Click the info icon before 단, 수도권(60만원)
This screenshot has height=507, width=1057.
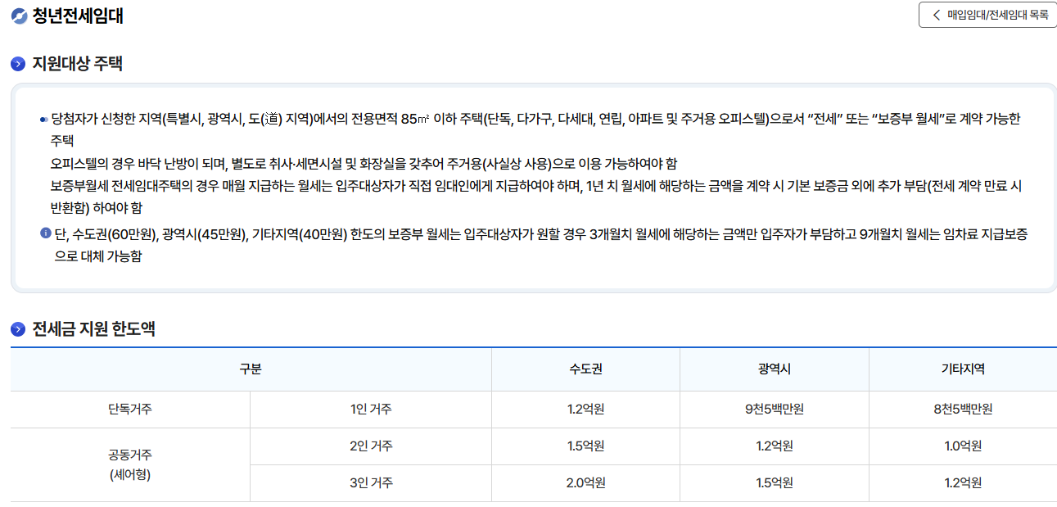pyautogui.click(x=46, y=234)
